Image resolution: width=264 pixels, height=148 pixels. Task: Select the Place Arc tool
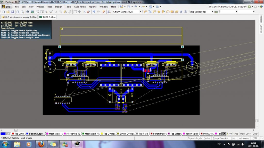(168, 12)
